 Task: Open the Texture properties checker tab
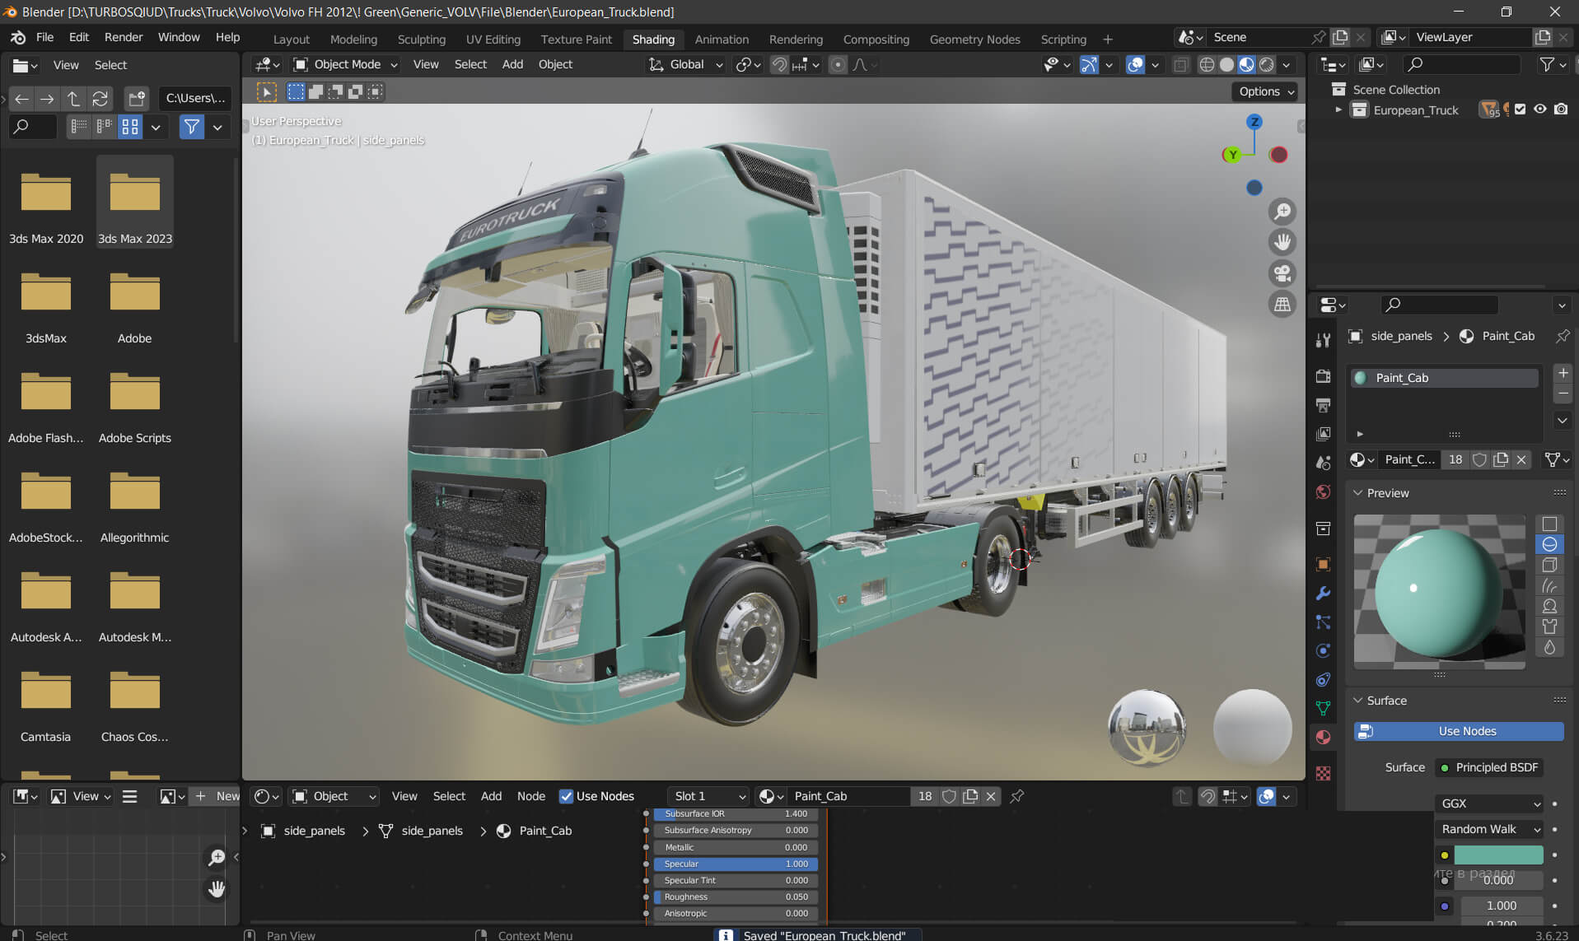(x=1323, y=773)
